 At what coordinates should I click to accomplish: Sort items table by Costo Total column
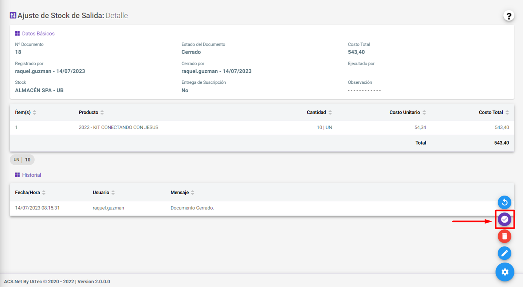pos(494,113)
